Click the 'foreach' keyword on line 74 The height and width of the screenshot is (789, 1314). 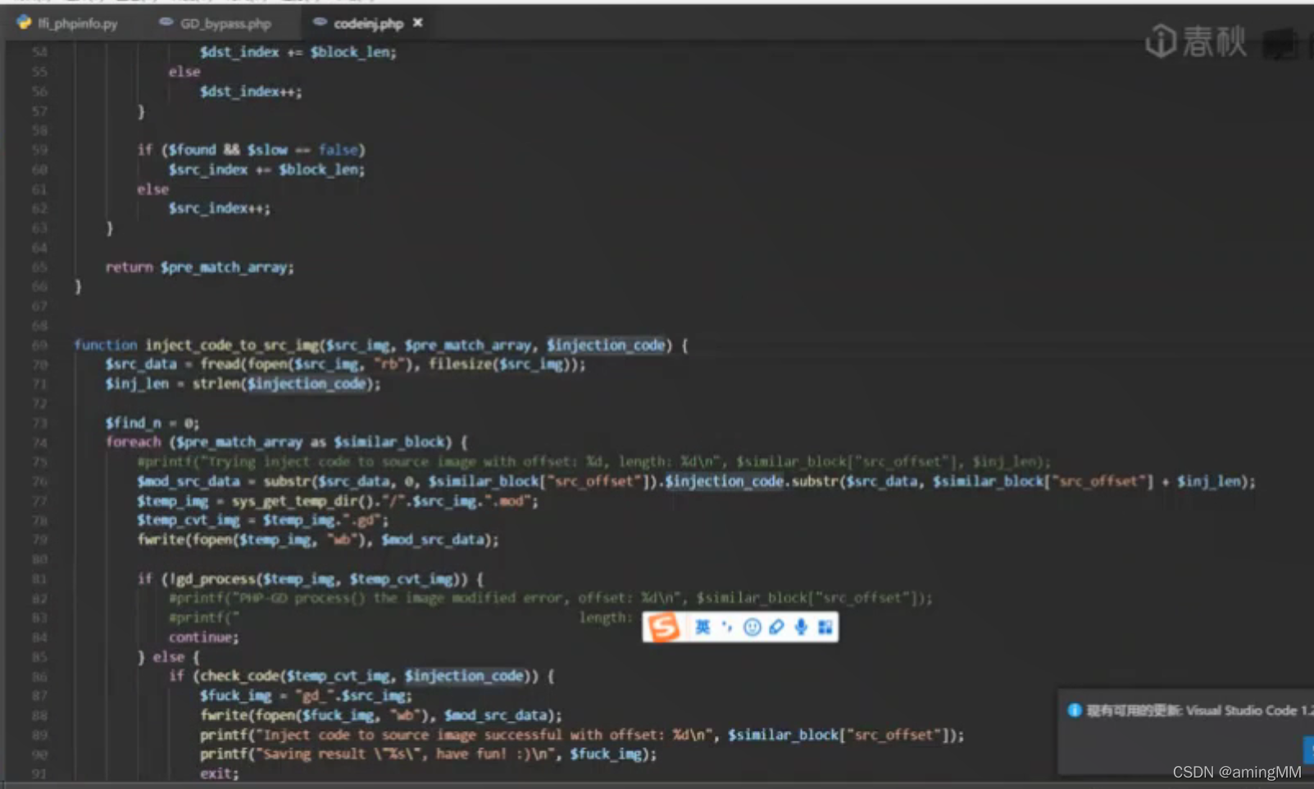coord(133,442)
